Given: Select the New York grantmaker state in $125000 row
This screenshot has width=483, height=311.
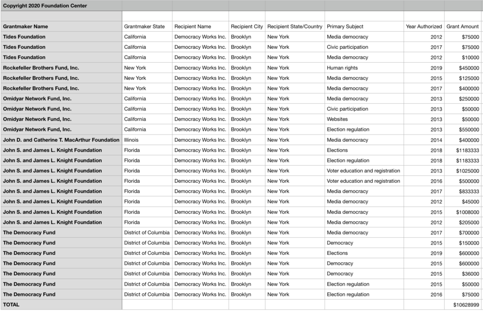Looking at the screenshot, I should click(147, 78).
